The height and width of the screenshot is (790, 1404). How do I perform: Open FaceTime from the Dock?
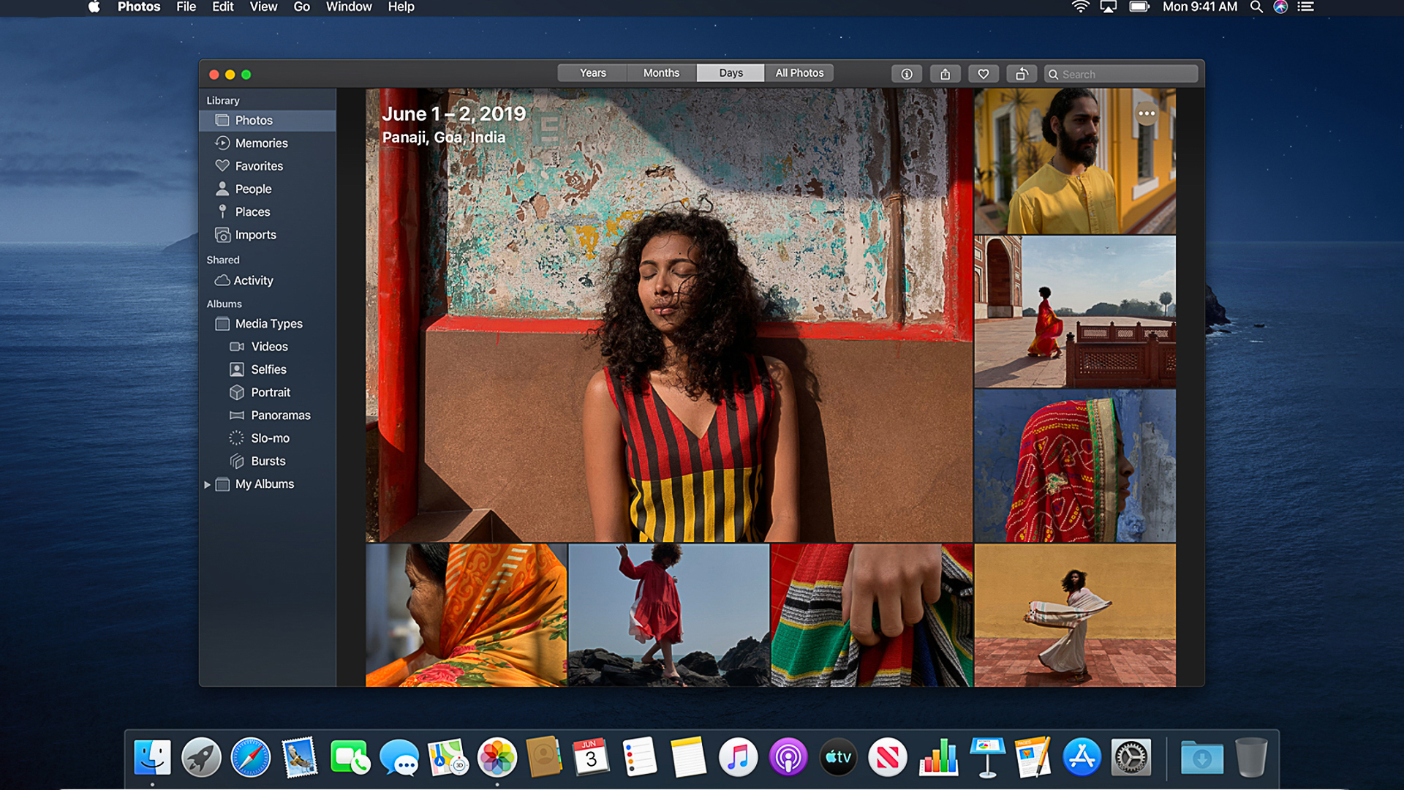tap(350, 757)
